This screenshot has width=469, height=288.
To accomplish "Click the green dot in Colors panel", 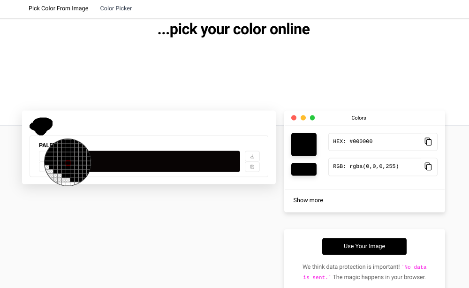I will pyautogui.click(x=312, y=118).
